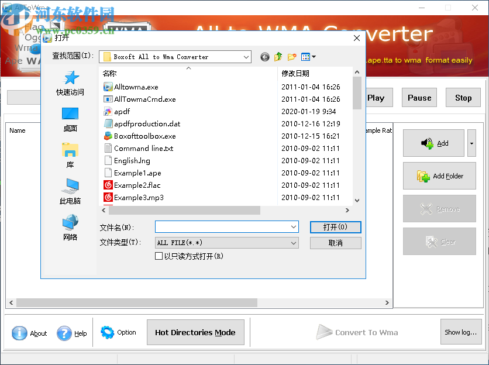Click the Add button with speaker icon

[x=433, y=143]
